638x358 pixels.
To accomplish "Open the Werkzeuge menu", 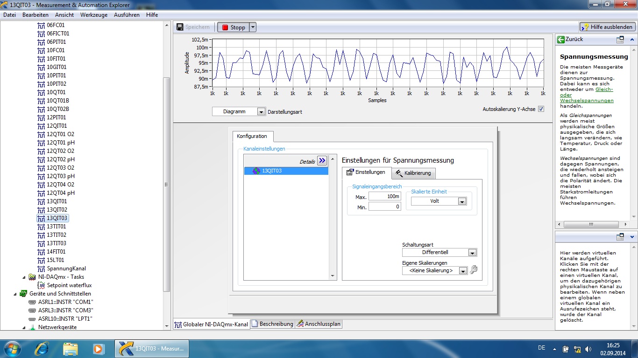I will 93,15.
